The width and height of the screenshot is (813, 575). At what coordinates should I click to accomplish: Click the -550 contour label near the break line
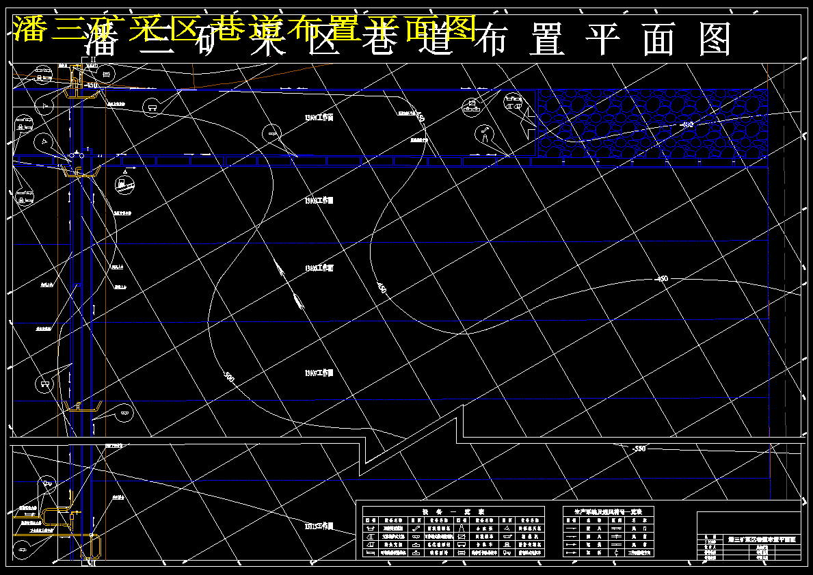pyautogui.click(x=638, y=449)
